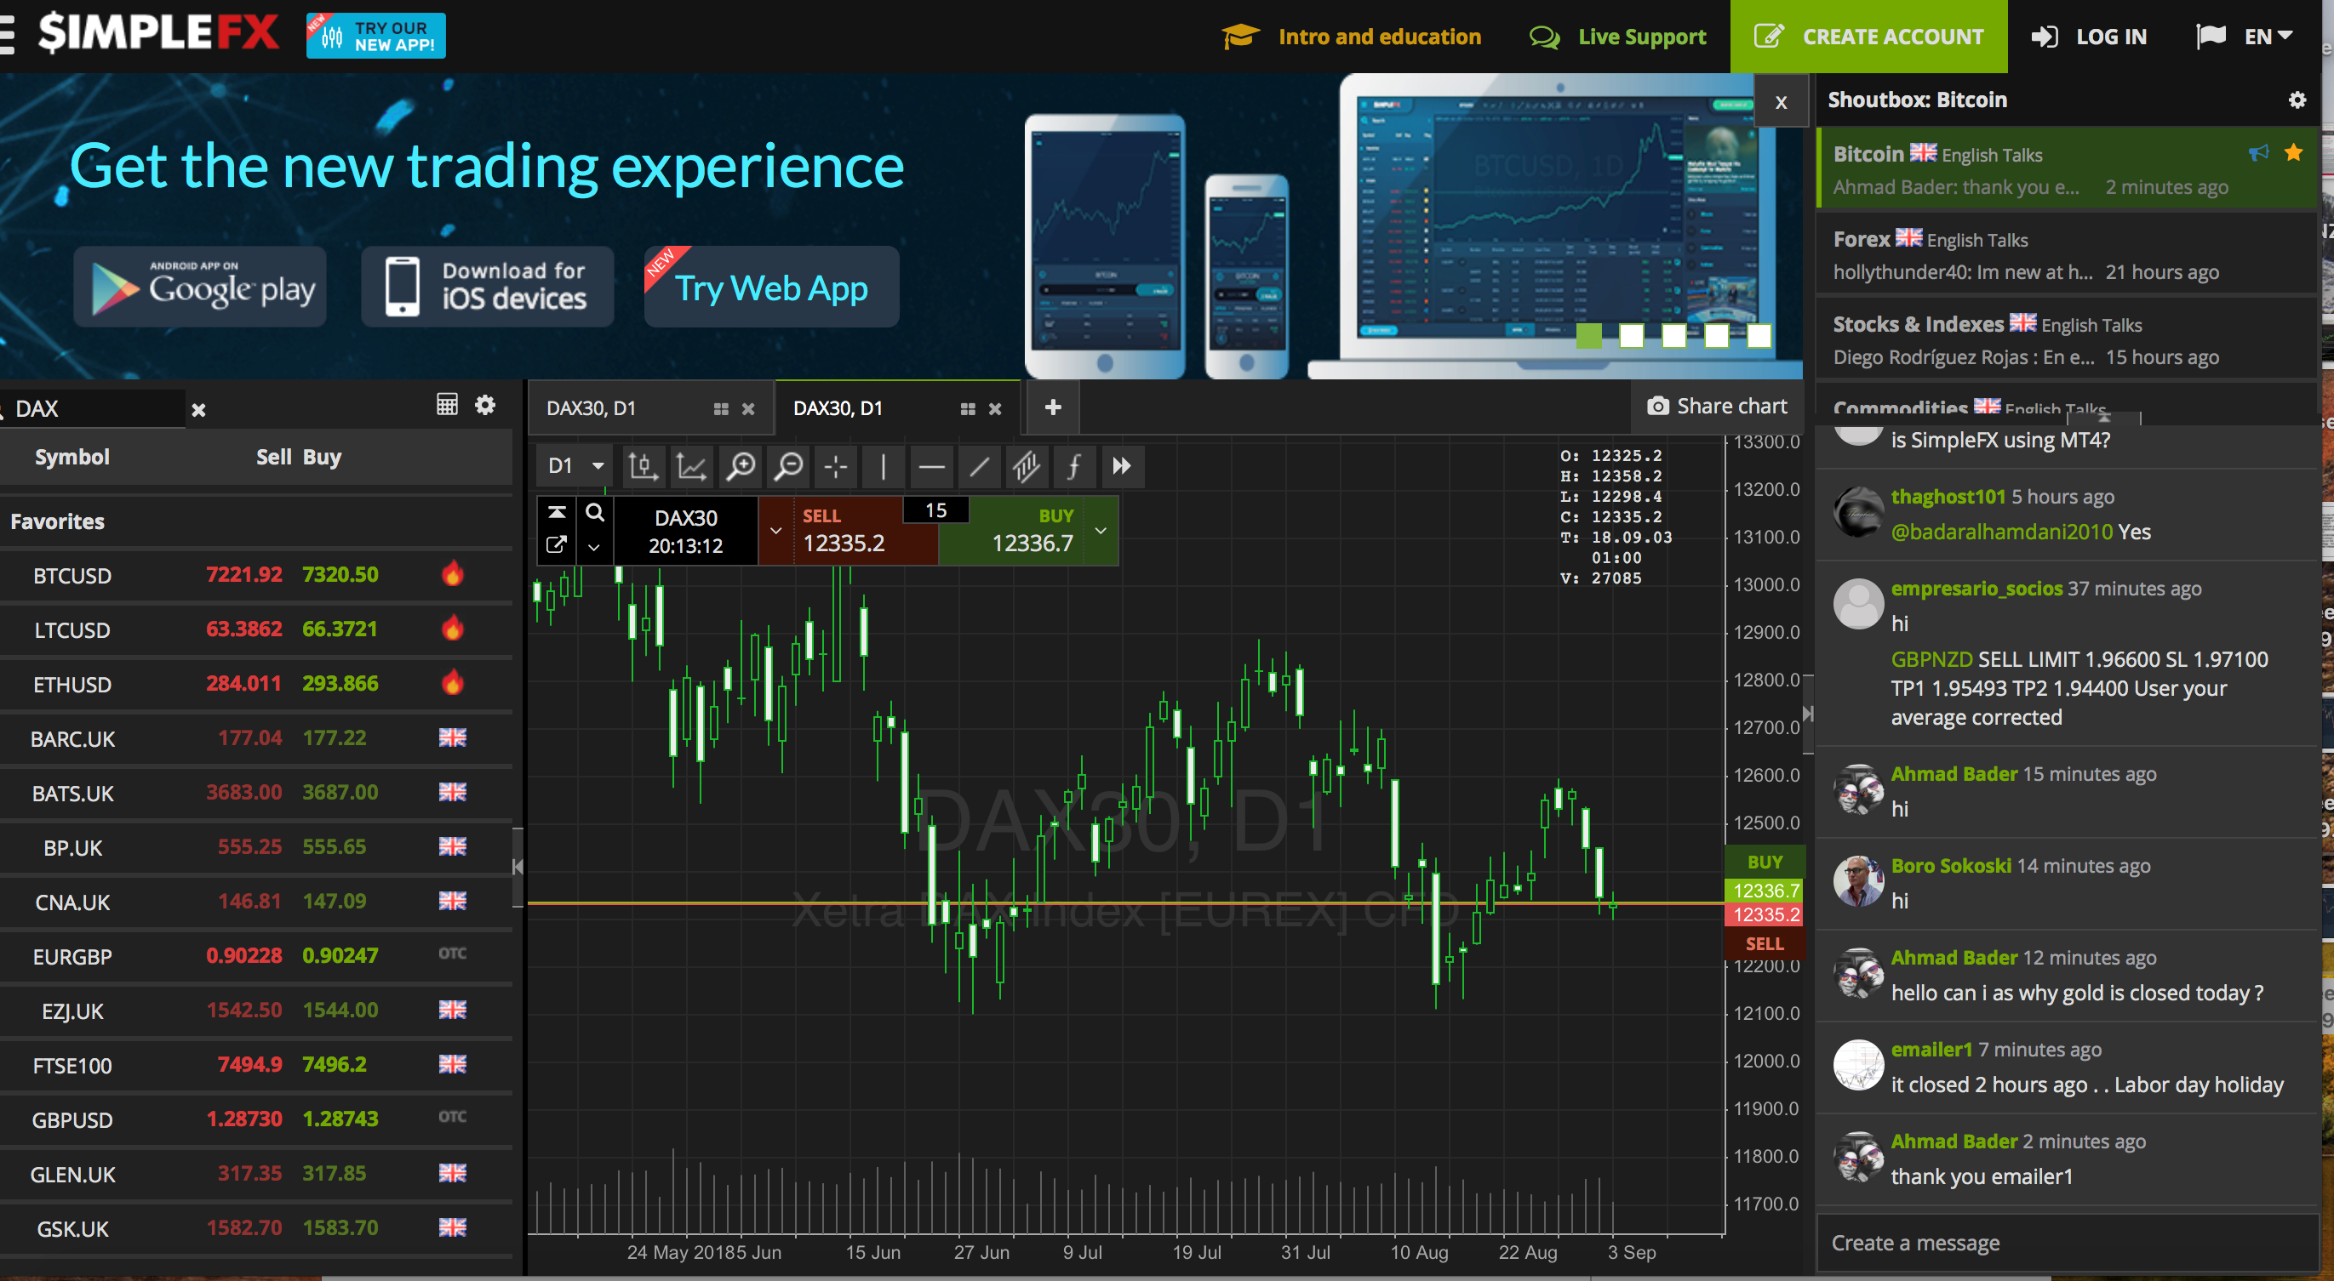Close the second DAX30 chart tab

pyautogui.click(x=995, y=409)
